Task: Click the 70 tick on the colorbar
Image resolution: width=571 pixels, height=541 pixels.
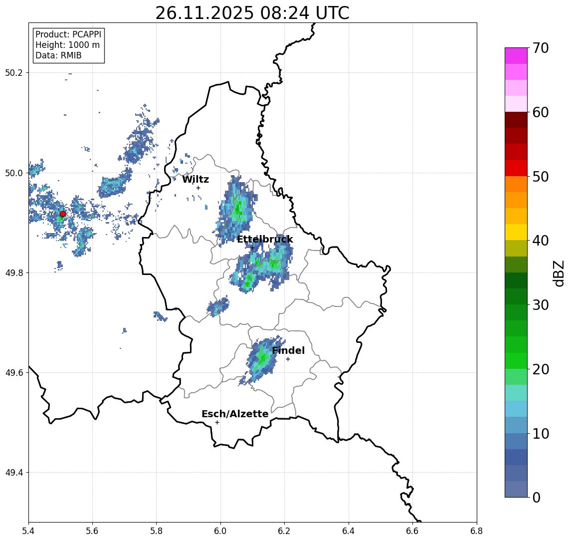Action: click(541, 48)
